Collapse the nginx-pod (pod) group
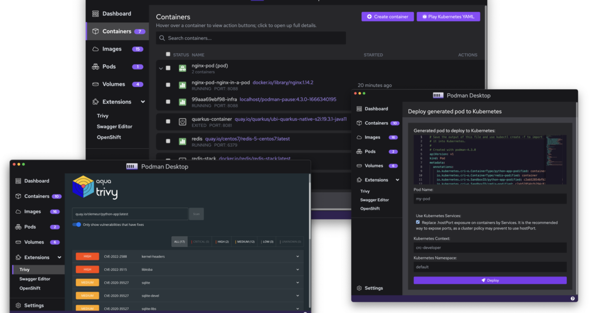 (x=161, y=68)
